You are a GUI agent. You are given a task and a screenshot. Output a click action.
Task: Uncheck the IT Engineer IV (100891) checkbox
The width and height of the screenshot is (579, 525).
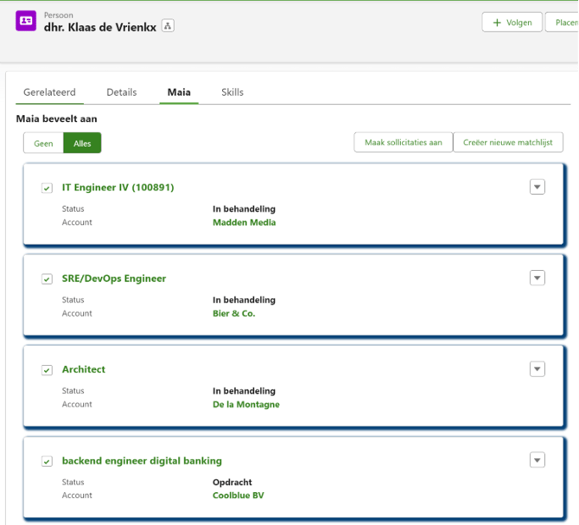[47, 188]
